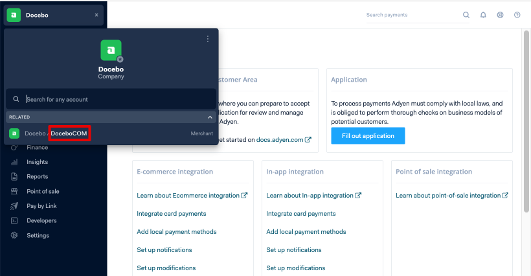
Task: Open Developers in the sidebar
Action: click(x=41, y=220)
